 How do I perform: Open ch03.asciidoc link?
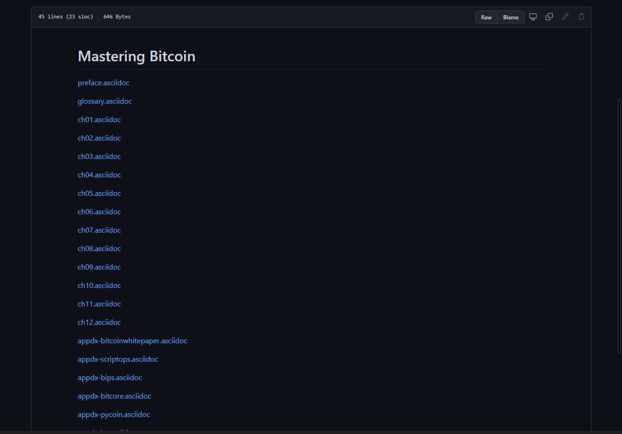tap(99, 157)
